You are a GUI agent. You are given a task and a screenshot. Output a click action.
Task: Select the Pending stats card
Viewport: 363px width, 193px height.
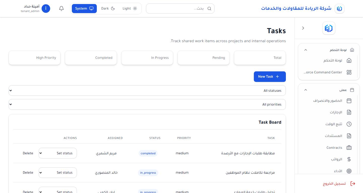(x=203, y=58)
